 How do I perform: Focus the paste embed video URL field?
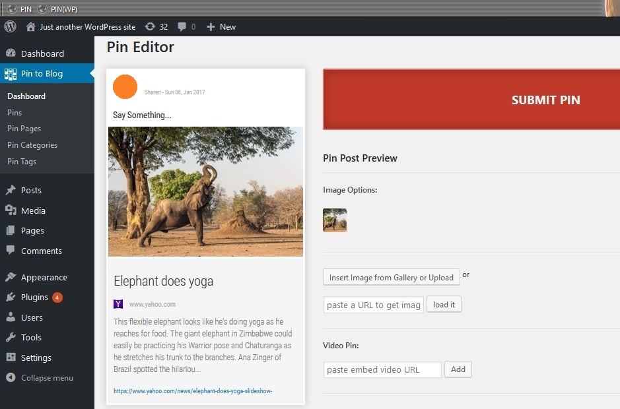382,369
